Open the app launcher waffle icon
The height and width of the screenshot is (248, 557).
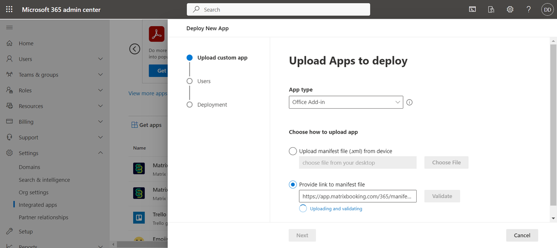tap(9, 10)
